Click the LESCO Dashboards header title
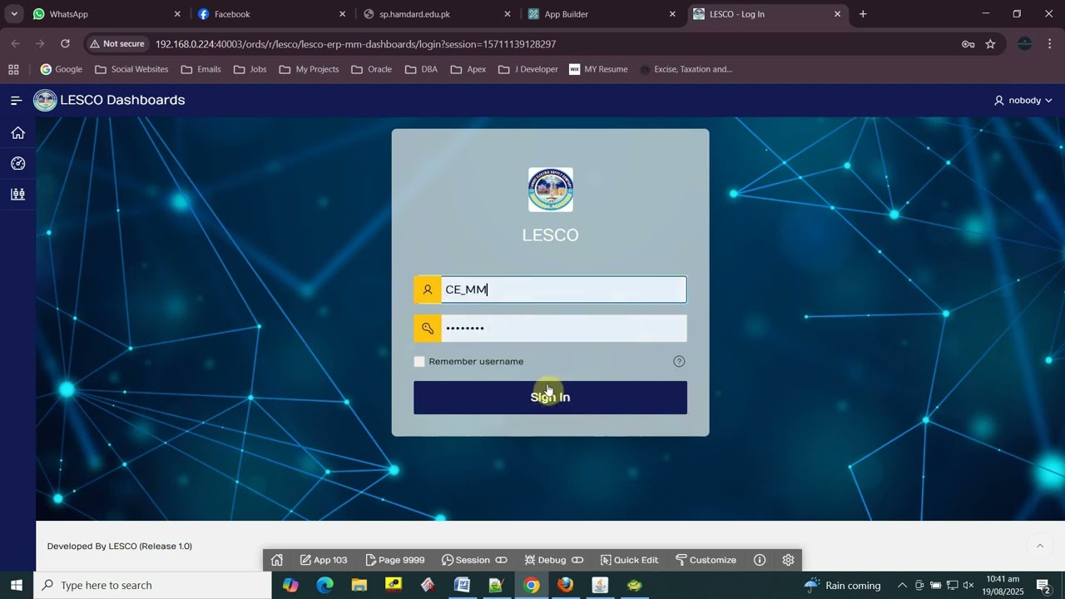Screen dimensions: 1065x599 pyautogui.click(x=122, y=100)
